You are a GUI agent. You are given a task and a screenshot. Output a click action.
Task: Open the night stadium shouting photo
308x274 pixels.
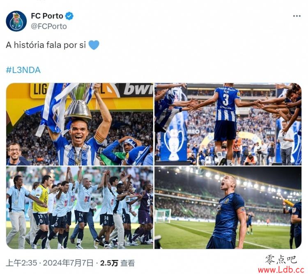pos(228,208)
